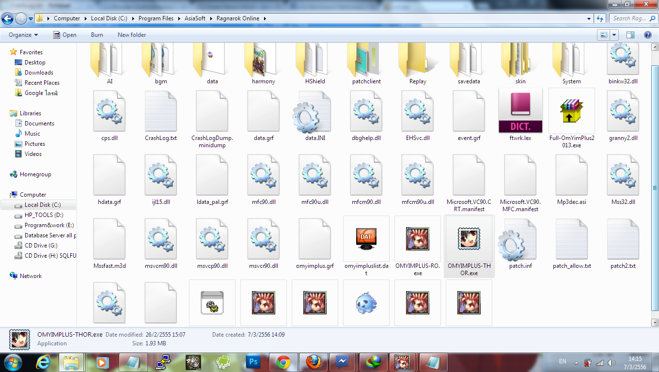Select the cps.dll file
This screenshot has width=659, height=372.
pyautogui.click(x=110, y=115)
